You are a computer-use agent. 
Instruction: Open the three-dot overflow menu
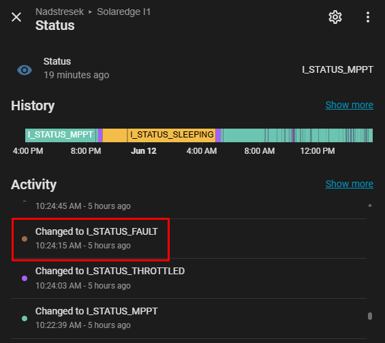coord(367,17)
